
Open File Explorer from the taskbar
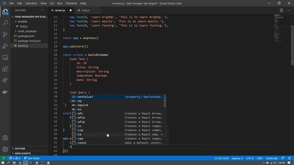(x=14, y=163)
